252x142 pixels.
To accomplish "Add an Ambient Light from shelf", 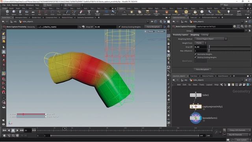I will pos(228,13).
